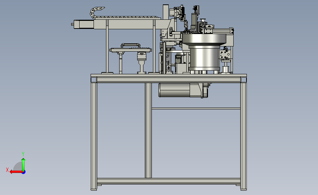Select the tray handle on the small stand

coord(131,45)
